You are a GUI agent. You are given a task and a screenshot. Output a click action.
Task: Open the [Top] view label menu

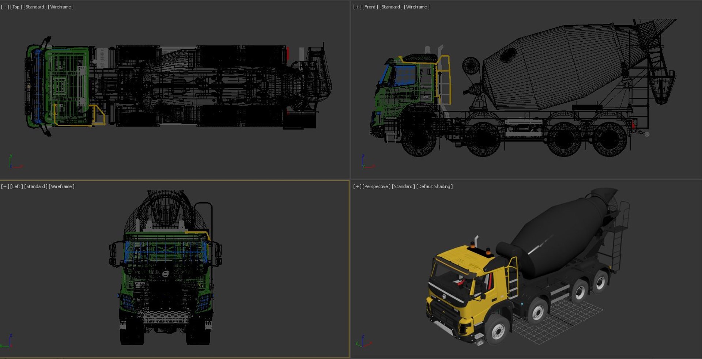[16, 7]
